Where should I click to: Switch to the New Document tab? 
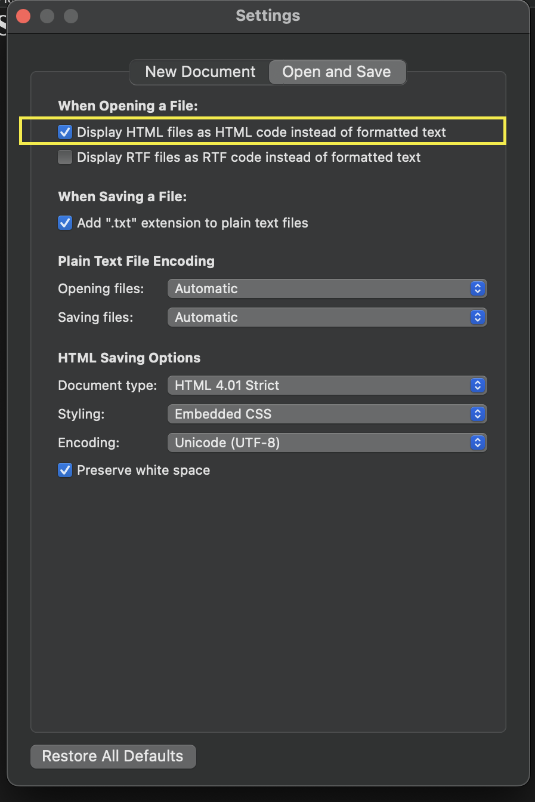point(200,72)
